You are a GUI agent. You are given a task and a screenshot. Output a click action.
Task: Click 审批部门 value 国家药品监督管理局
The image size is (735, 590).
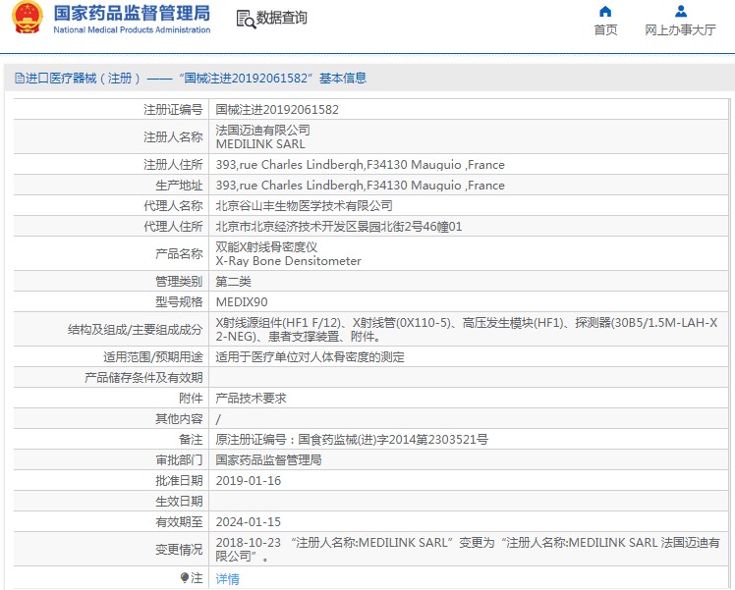[x=268, y=460]
